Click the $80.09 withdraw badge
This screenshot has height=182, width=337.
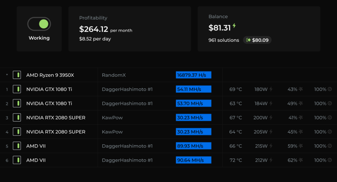coord(257,40)
